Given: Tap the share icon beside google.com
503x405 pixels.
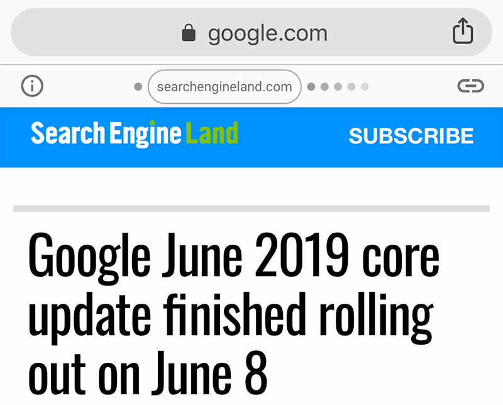Looking at the screenshot, I should tap(463, 30).
